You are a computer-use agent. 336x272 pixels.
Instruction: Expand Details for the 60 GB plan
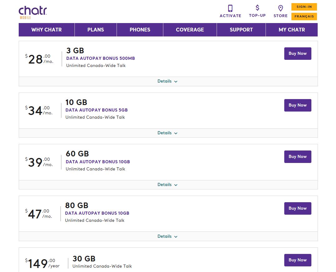167,184
